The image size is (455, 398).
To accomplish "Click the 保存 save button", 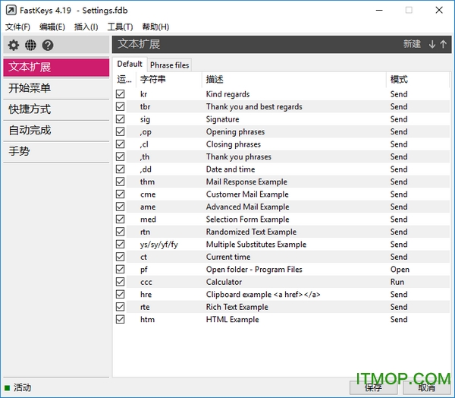I will point(373,387).
